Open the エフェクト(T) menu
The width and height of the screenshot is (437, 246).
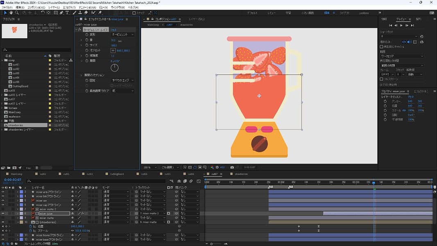(x=69, y=7)
